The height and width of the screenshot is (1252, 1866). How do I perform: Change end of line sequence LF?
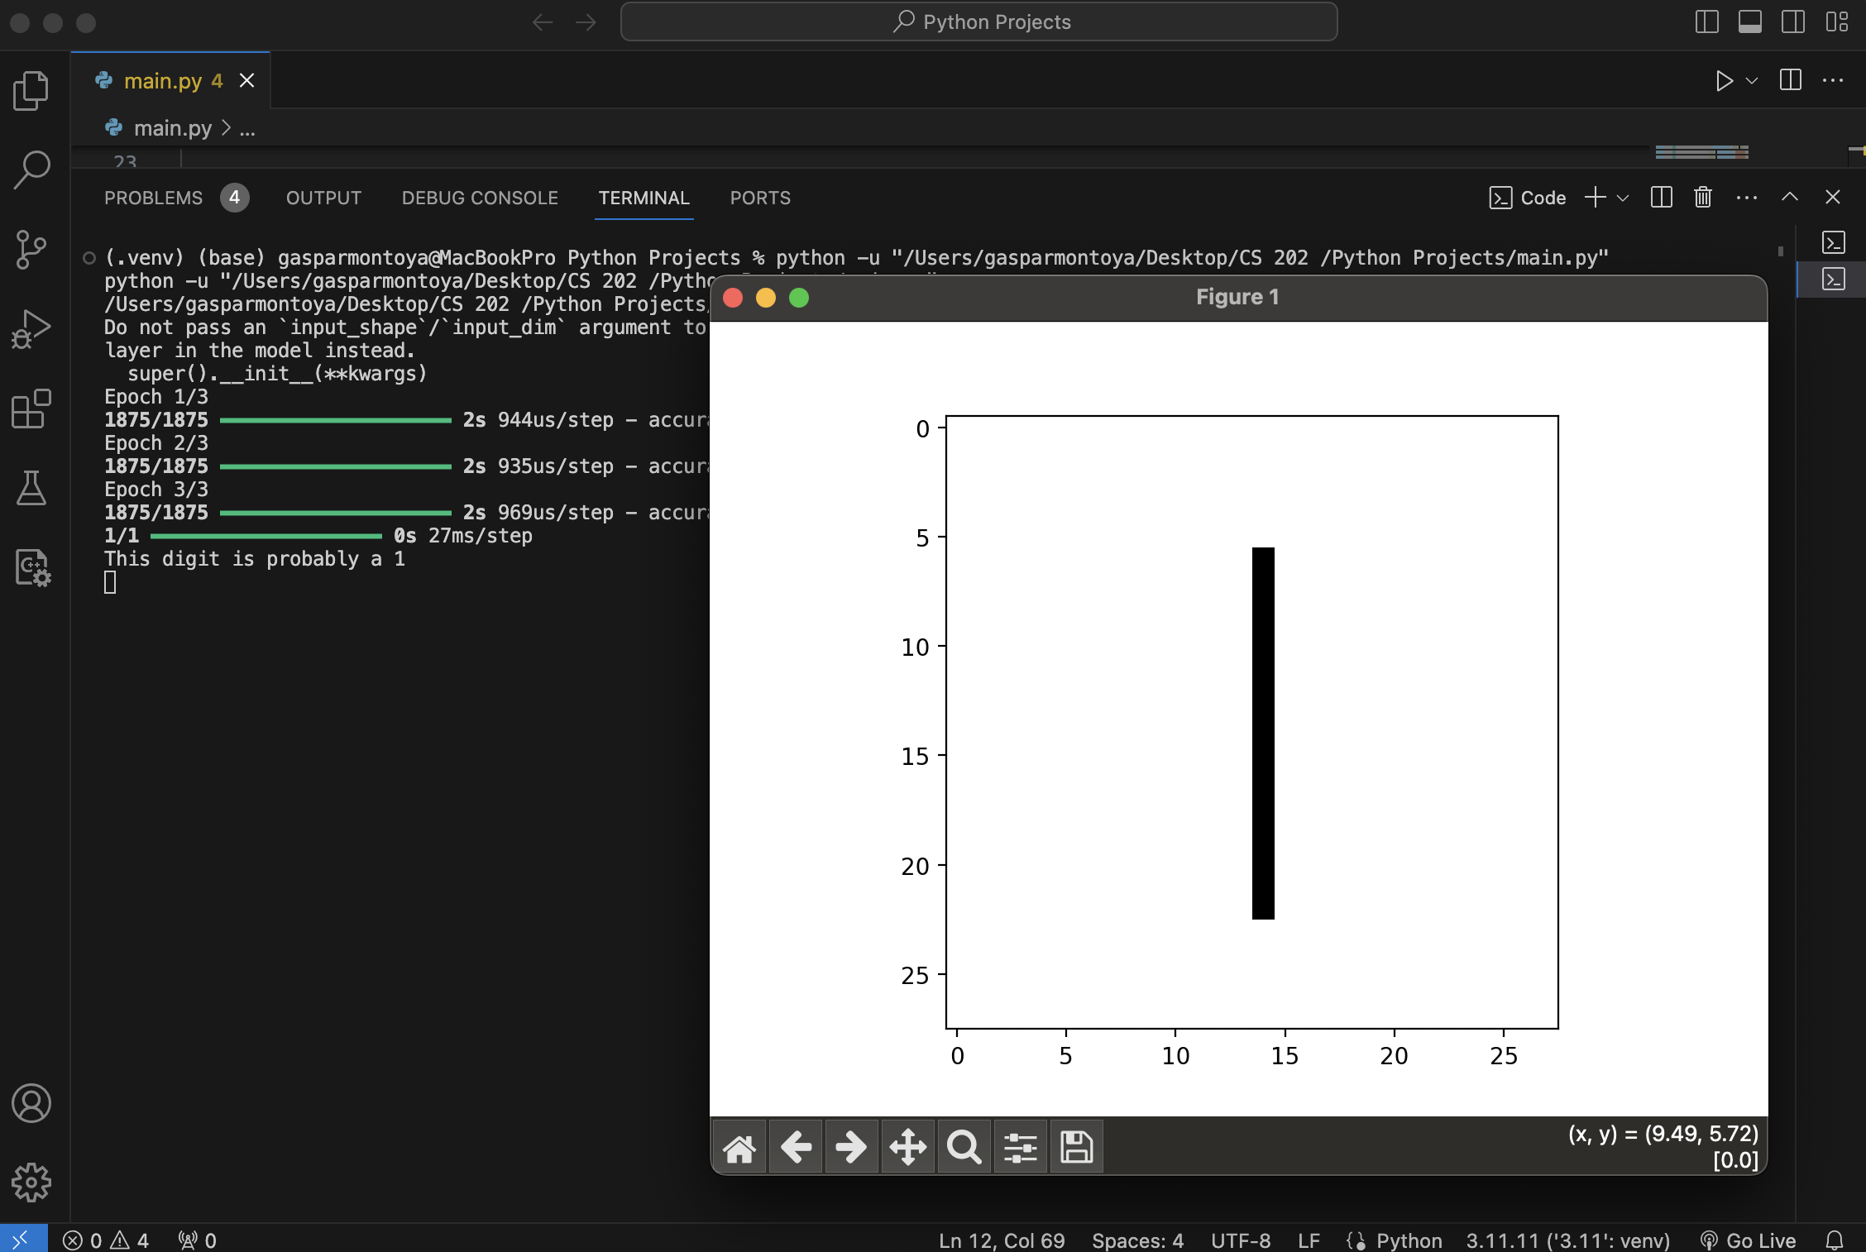tap(1309, 1240)
